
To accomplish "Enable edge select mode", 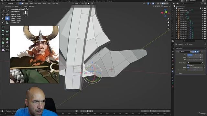I will coord(21,4).
